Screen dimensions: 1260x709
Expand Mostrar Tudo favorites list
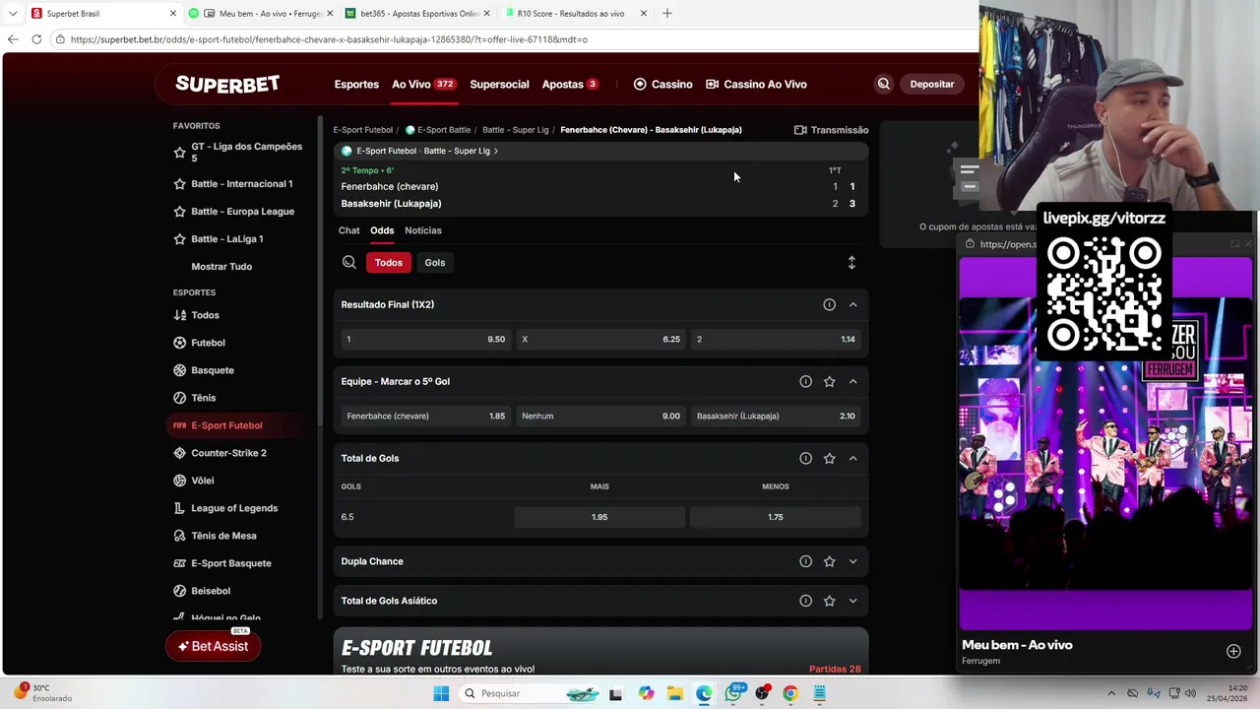(221, 267)
